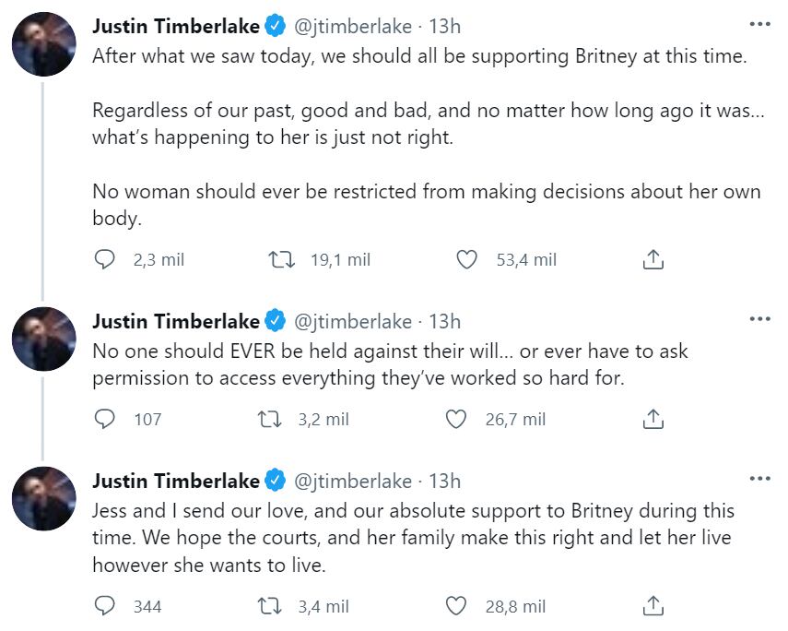The image size is (788, 631).
Task: Like the tweet with 28,8 mil likes
Action: click(456, 606)
